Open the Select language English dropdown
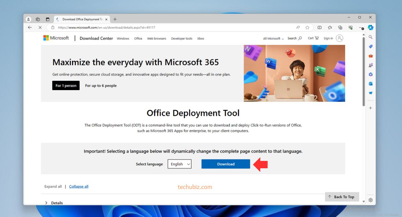Screen dimensions: 402x217 [x=180, y=164]
